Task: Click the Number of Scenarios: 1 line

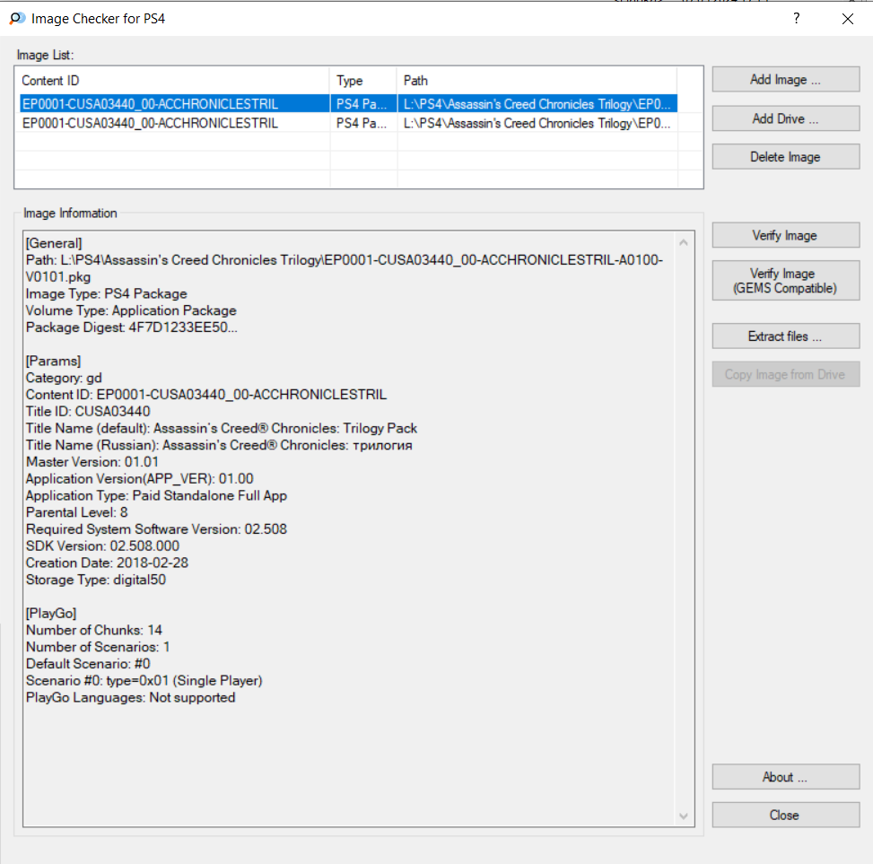Action: 98,647
